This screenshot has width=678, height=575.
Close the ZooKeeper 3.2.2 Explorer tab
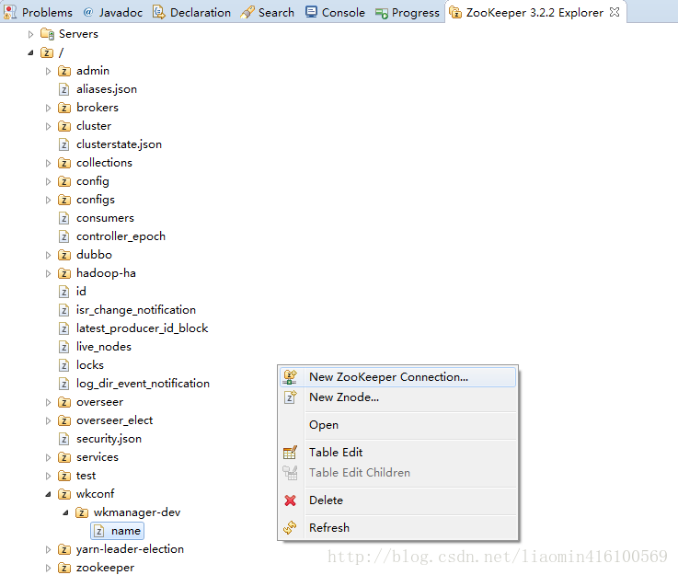(x=615, y=12)
